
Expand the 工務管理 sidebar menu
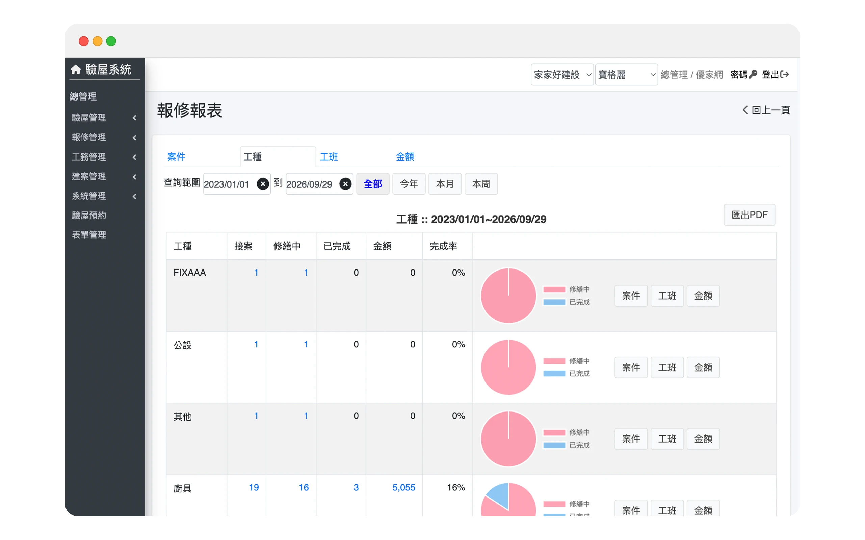pos(104,157)
